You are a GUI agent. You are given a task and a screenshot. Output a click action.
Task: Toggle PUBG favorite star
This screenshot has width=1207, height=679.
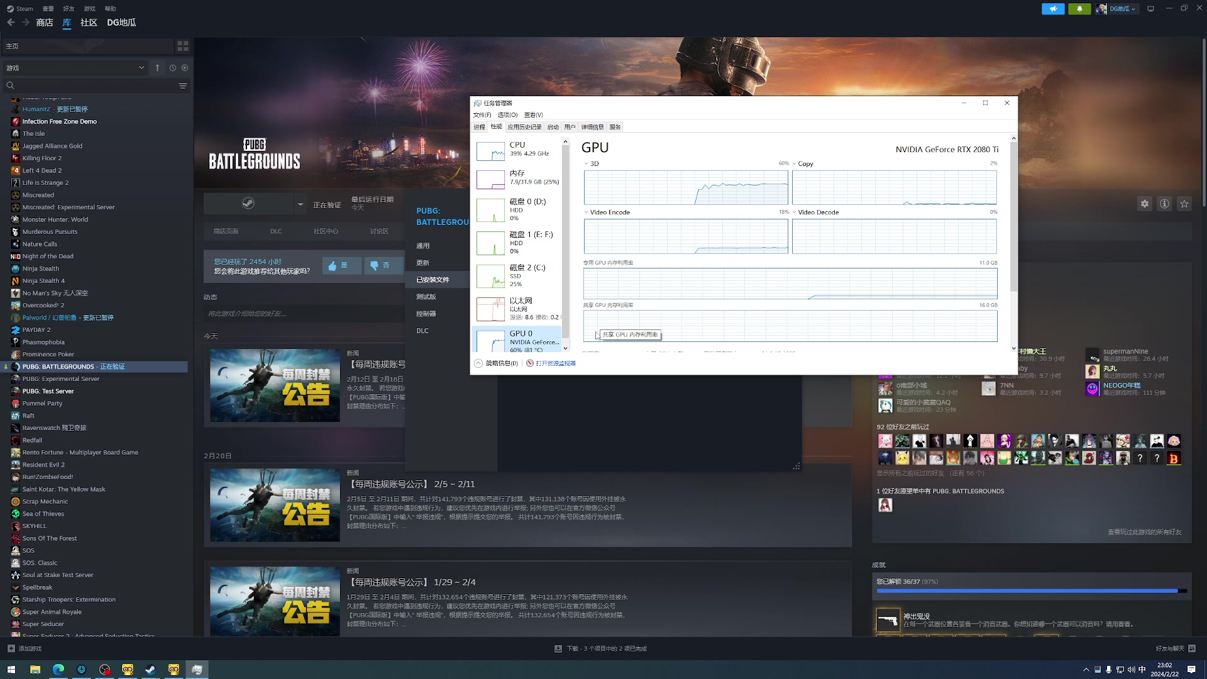click(x=1184, y=204)
